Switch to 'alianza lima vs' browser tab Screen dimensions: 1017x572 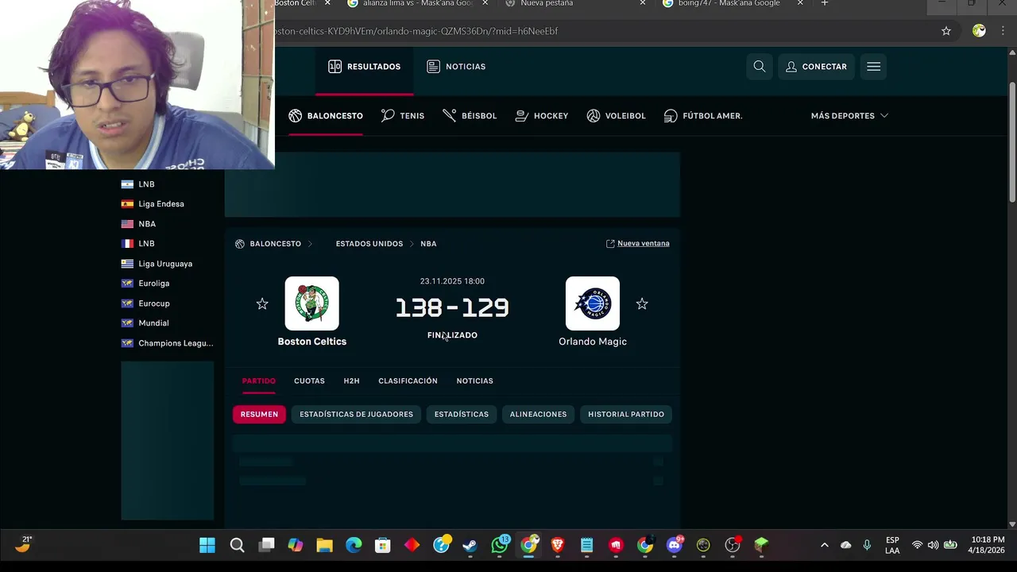pos(418,4)
